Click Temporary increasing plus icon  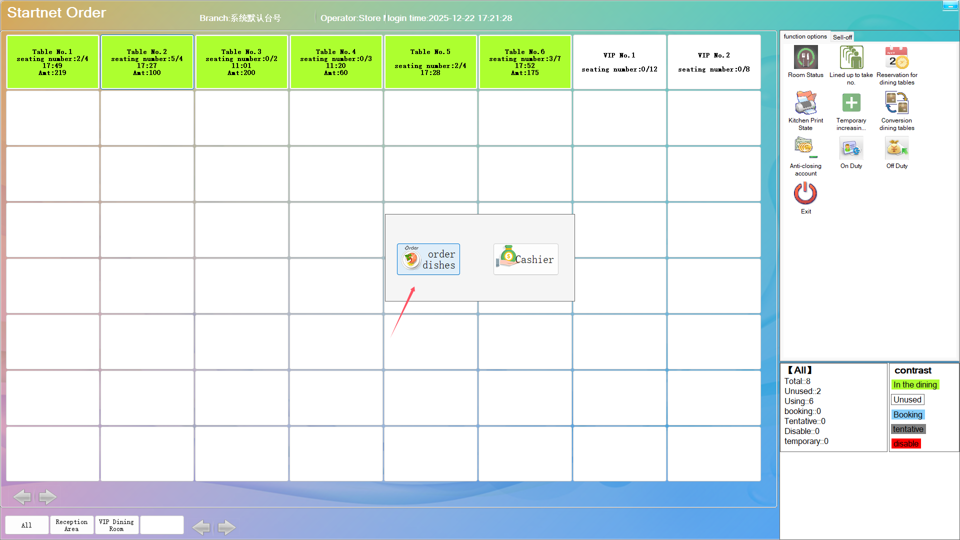[x=851, y=103]
